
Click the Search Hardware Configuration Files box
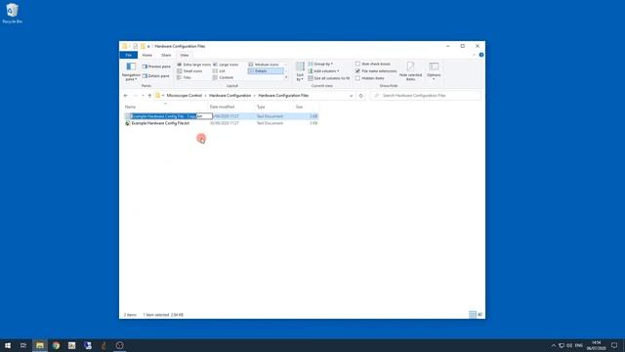pyautogui.click(x=425, y=96)
